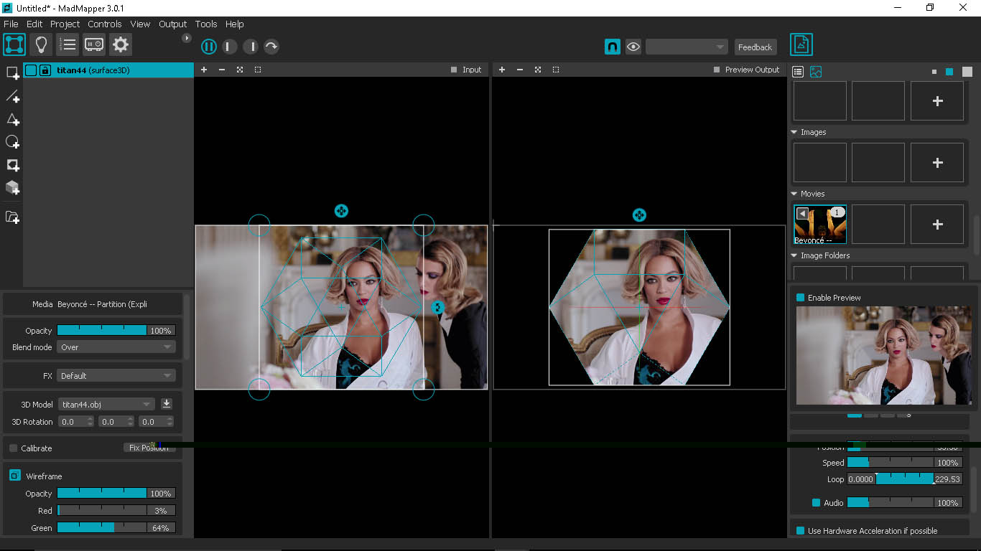Open the Scenes and cues list mode
981x551 pixels.
[x=68, y=44]
